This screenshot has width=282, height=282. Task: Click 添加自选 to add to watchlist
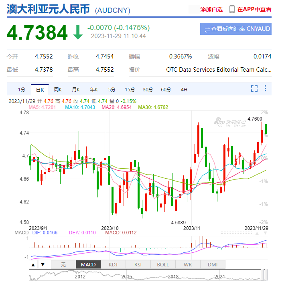point(211,9)
